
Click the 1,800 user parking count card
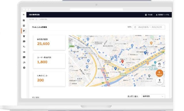[49, 61]
